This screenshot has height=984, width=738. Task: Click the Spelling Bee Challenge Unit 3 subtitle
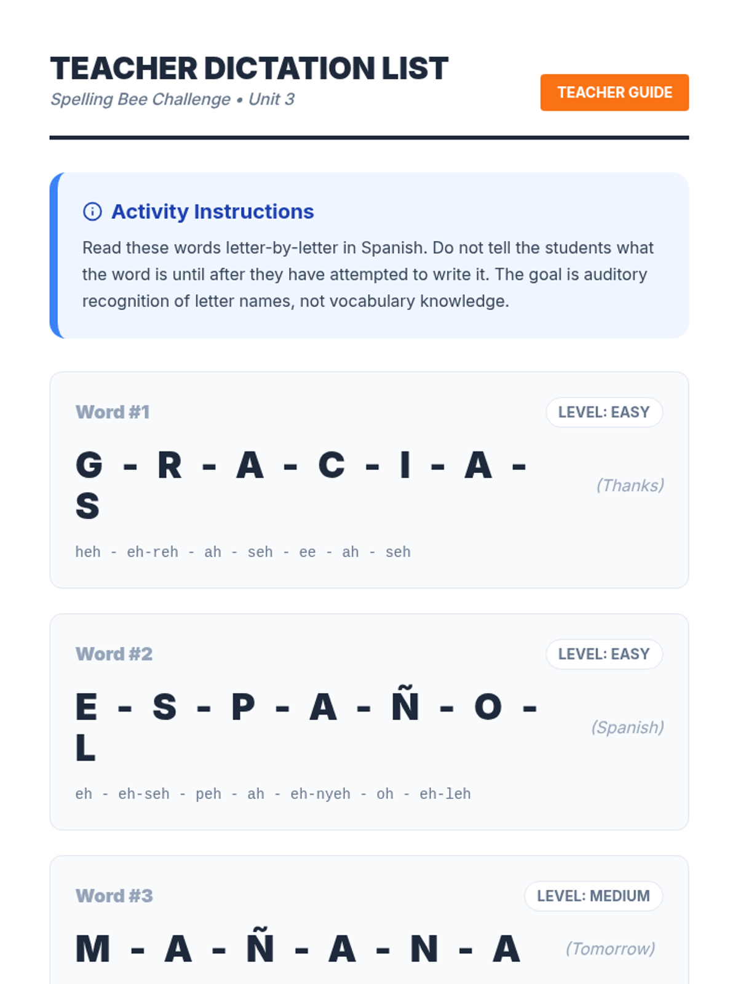(172, 99)
